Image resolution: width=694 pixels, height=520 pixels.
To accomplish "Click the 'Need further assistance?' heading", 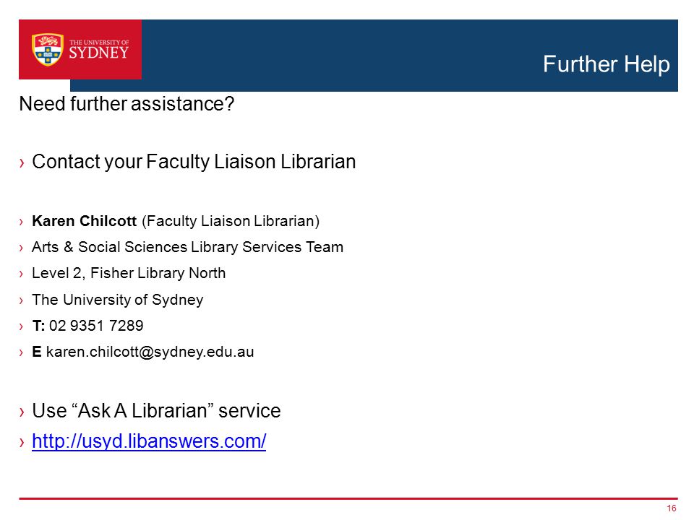I will [x=127, y=104].
